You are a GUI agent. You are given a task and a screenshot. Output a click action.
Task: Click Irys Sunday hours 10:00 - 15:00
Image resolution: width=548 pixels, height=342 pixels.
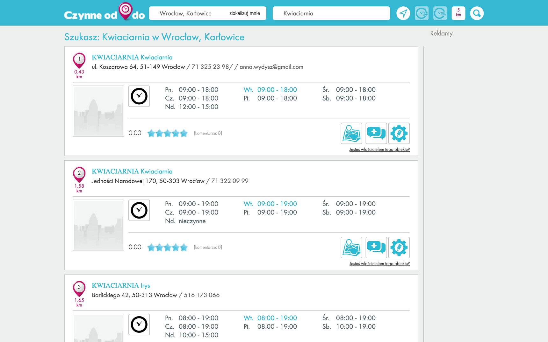(x=198, y=335)
